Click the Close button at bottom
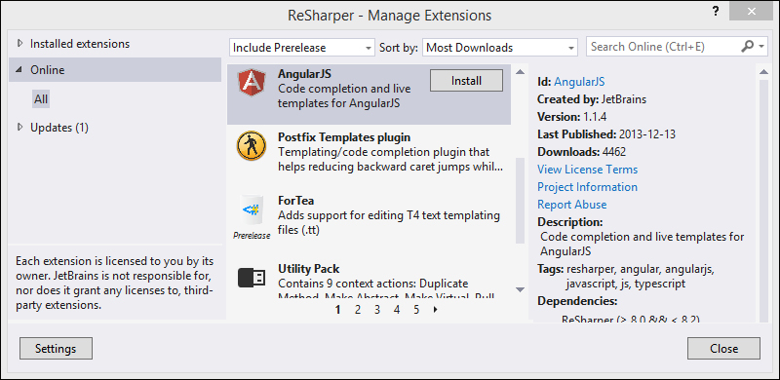This screenshot has height=380, width=780. (x=723, y=349)
